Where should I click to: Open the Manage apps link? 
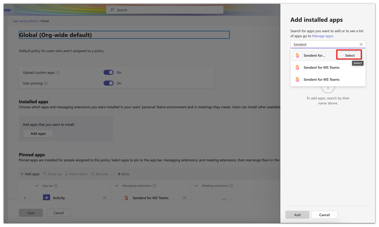click(323, 36)
